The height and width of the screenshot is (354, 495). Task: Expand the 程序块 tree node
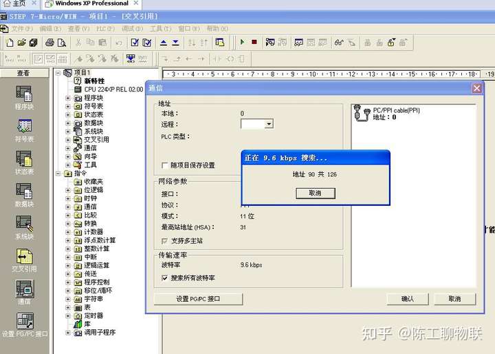tap(68, 98)
